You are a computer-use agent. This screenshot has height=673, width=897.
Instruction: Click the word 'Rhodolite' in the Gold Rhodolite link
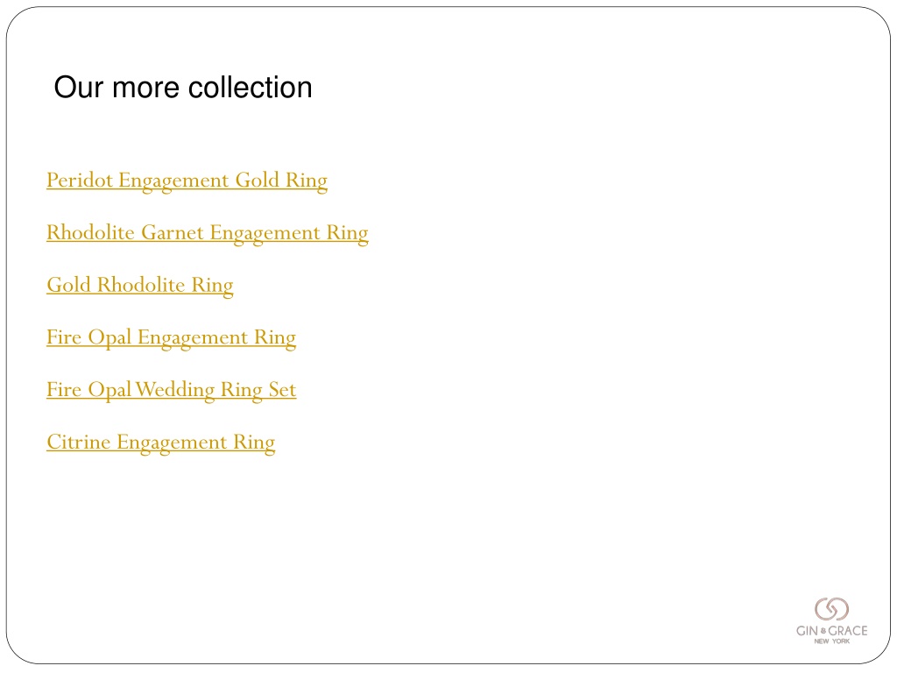[x=141, y=285]
